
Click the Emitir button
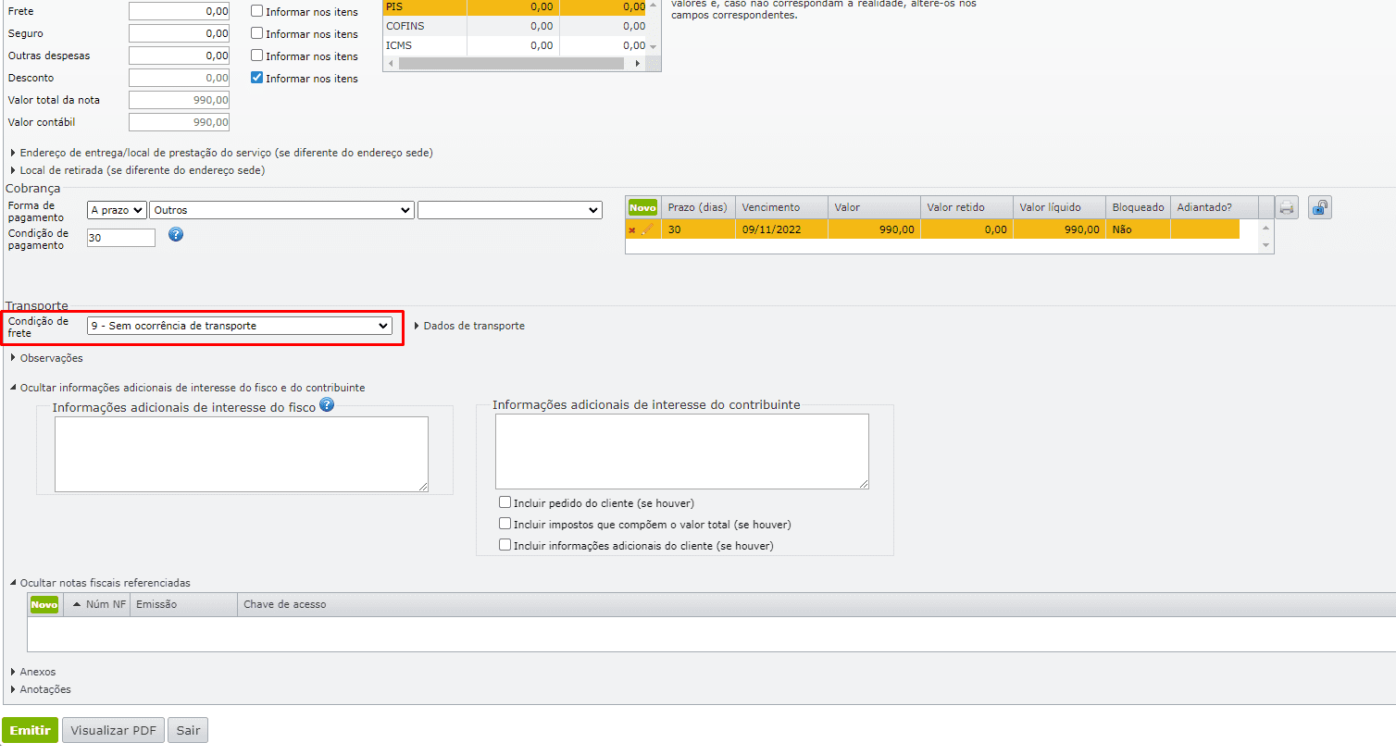pyautogui.click(x=31, y=730)
